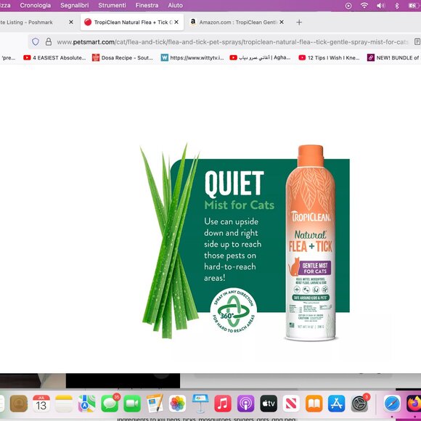This screenshot has width=421, height=421.
Task: Open the Cronologia menu
Action: click(35, 5)
